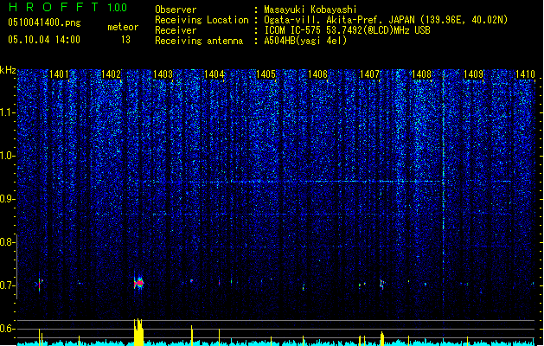Click the 0.9 frequency axis label
Viewport: 544px width, 346px height.
tap(7, 199)
